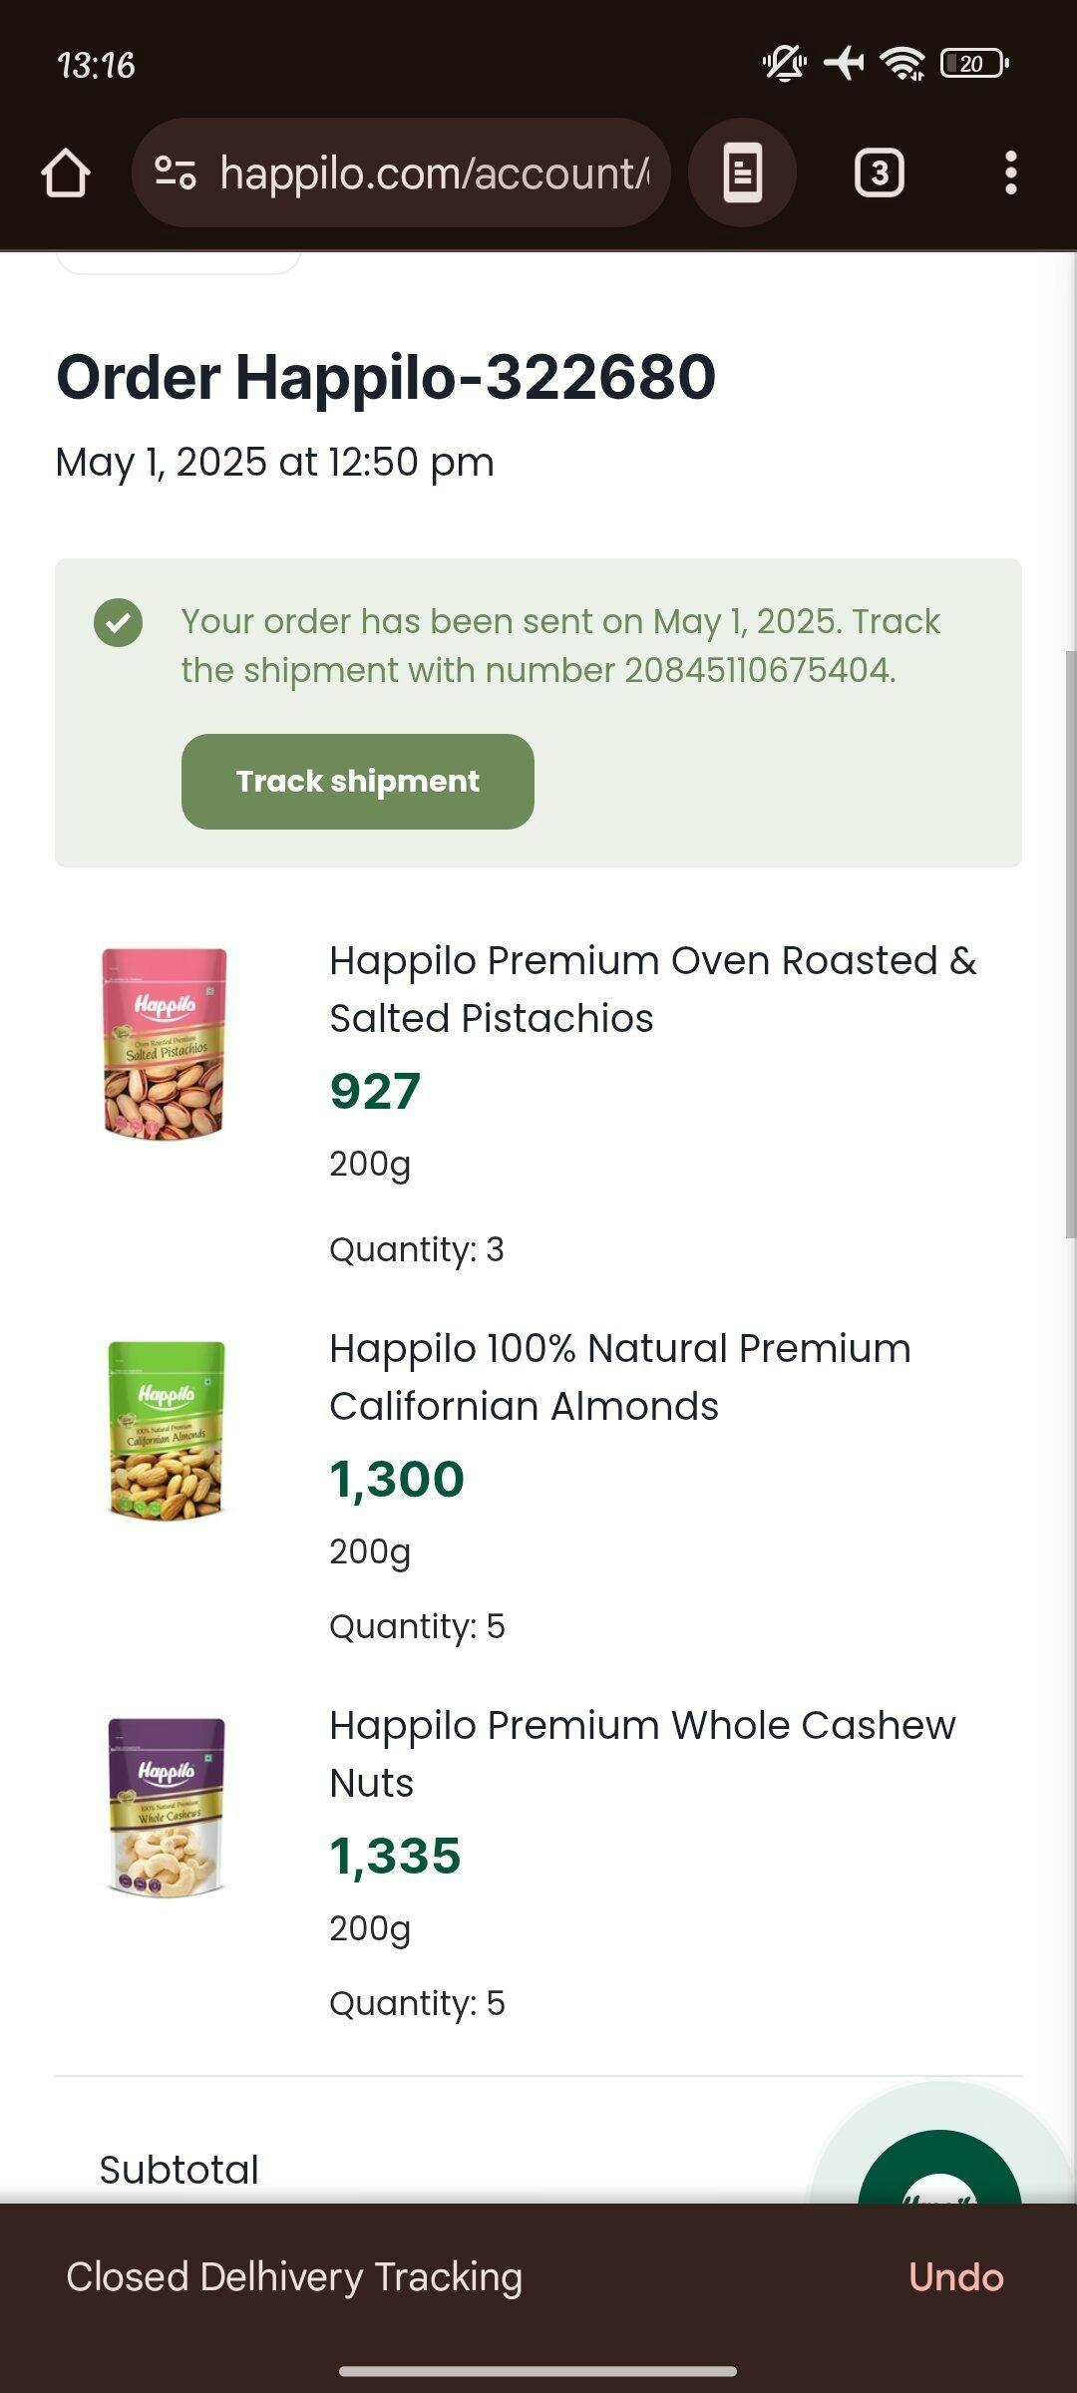This screenshot has height=2393, width=1077.
Task: Tap the reader mode page icon
Action: pos(742,173)
